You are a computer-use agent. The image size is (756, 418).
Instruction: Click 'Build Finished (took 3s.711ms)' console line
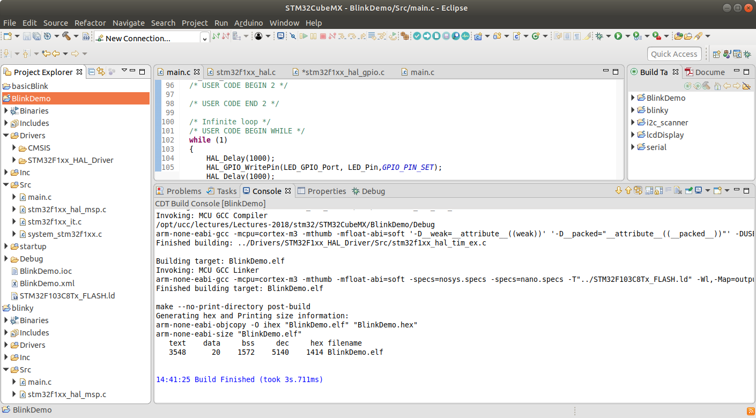(x=258, y=379)
